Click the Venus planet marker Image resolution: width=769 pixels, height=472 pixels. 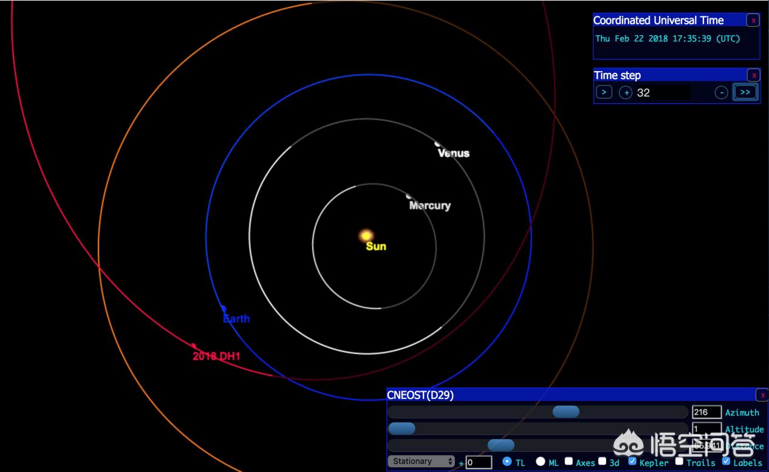tap(437, 143)
